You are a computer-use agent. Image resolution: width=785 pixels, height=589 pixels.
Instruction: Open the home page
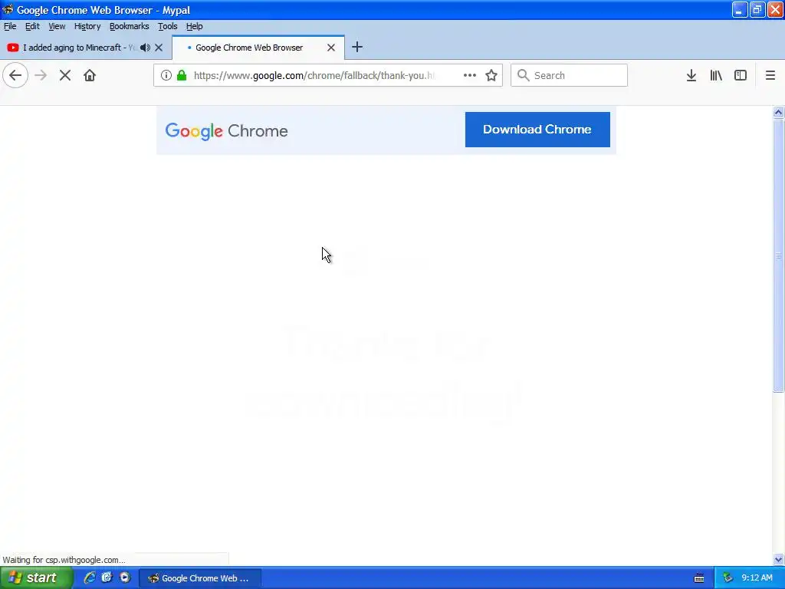(90, 76)
